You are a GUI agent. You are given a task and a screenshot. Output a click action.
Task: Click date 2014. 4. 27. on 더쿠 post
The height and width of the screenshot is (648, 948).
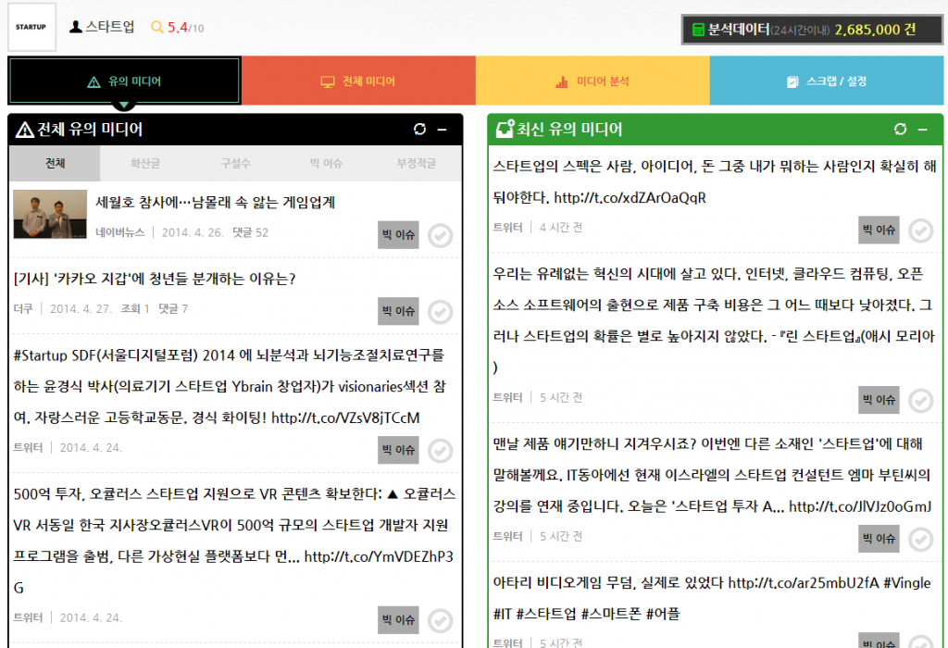point(81,309)
